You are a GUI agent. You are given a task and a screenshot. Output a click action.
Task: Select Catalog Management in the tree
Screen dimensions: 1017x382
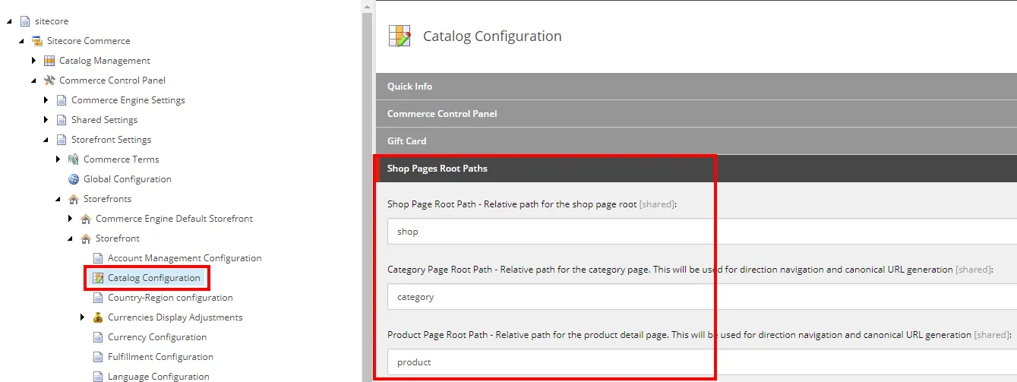coord(105,61)
